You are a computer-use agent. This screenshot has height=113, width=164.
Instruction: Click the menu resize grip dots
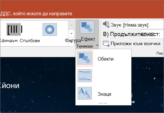click(x=103, y=103)
